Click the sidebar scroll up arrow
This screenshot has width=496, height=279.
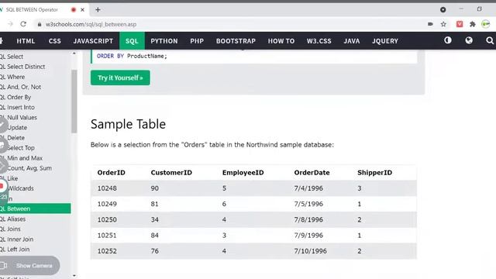(74, 53)
